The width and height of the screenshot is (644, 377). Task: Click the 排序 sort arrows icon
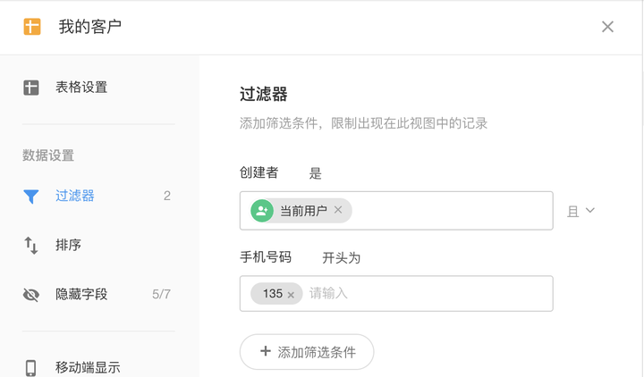31,245
